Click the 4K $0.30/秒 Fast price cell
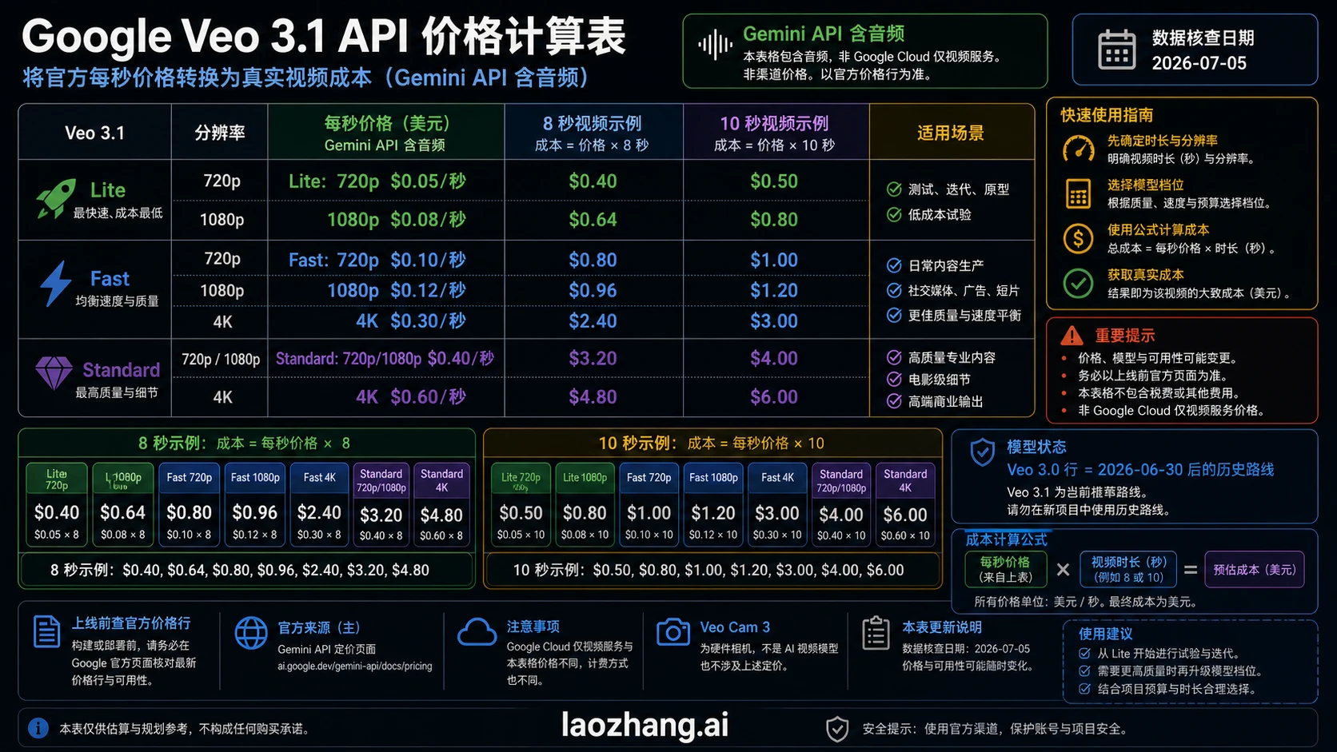 (x=386, y=321)
